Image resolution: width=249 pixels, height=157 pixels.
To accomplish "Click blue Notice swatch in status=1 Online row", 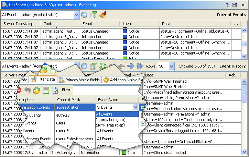I will click(125, 31).
